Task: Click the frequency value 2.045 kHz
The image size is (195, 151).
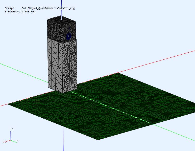Action: point(29,12)
